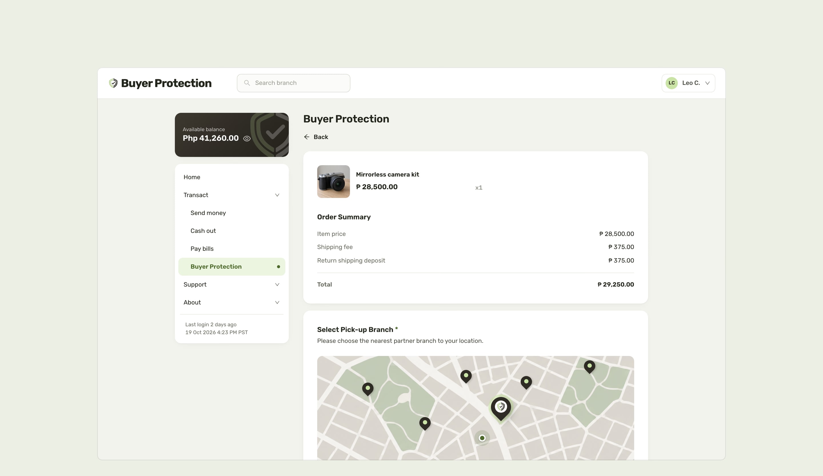823x476 pixels.
Task: Select the top-right map branch pin
Action: tap(590, 367)
